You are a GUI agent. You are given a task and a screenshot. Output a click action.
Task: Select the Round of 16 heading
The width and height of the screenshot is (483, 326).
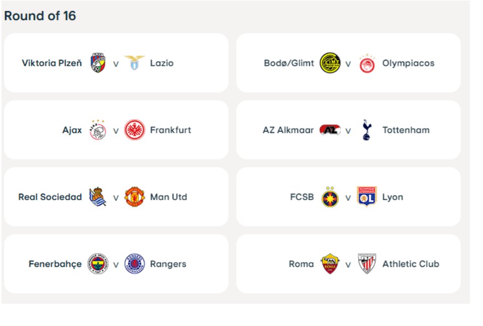coord(40,16)
